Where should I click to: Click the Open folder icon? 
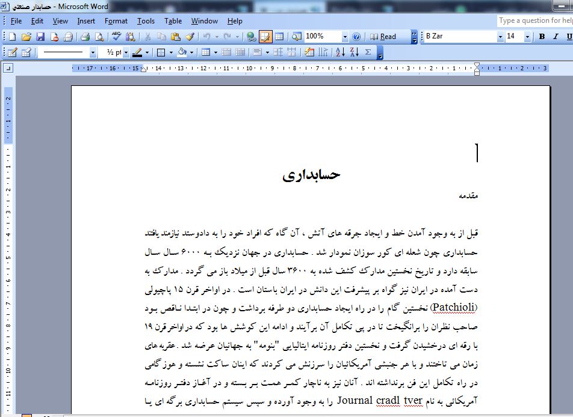[x=26, y=37]
